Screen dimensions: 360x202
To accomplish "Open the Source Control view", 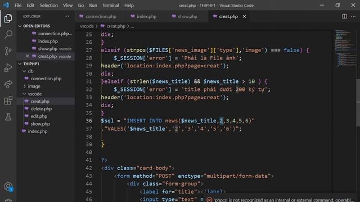I will 8,51.
